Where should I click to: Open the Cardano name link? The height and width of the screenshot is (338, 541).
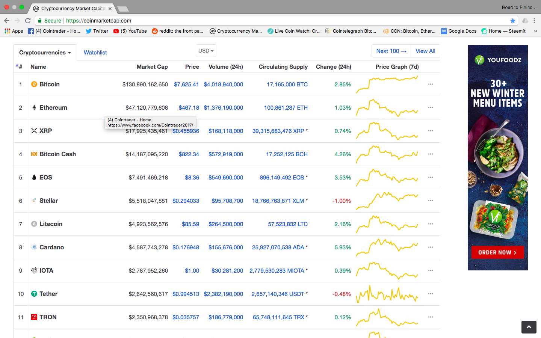click(x=52, y=247)
